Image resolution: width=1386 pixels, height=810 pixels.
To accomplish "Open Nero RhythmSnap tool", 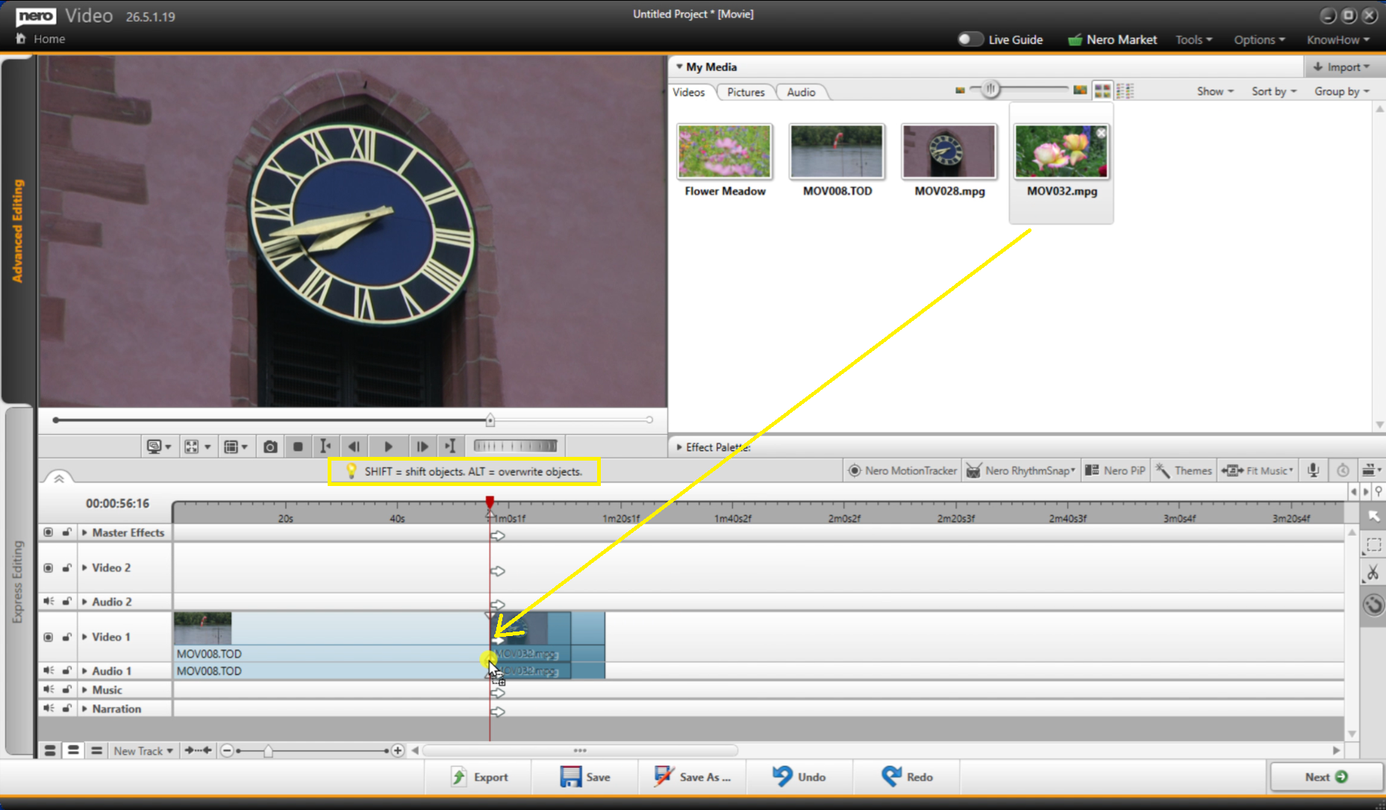I will click(x=1021, y=470).
